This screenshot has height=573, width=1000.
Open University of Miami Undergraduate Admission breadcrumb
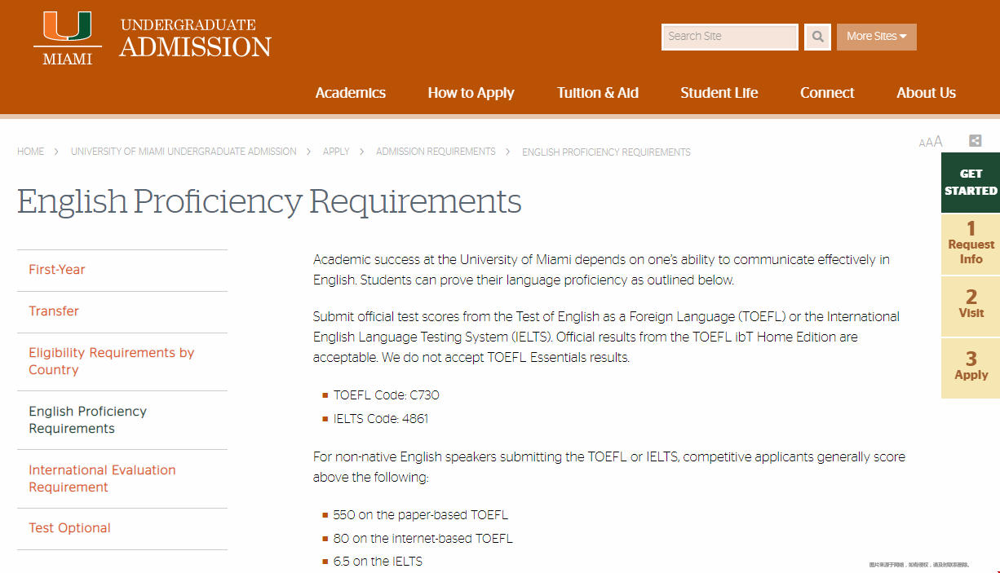coord(184,152)
